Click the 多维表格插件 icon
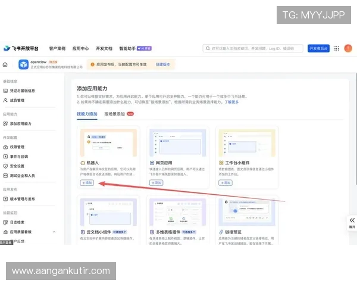The height and width of the screenshot is (286, 357). pos(152,232)
